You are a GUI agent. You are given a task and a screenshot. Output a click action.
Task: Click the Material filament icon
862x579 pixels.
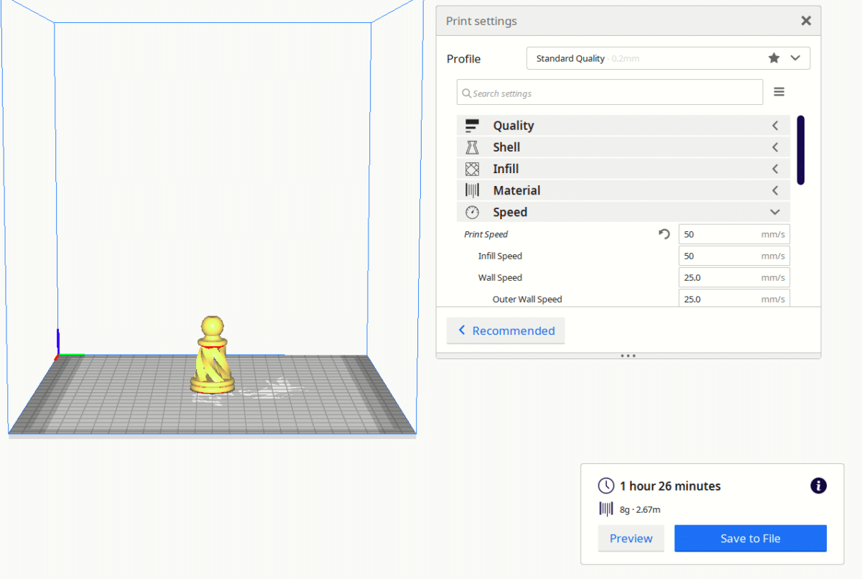tap(472, 190)
